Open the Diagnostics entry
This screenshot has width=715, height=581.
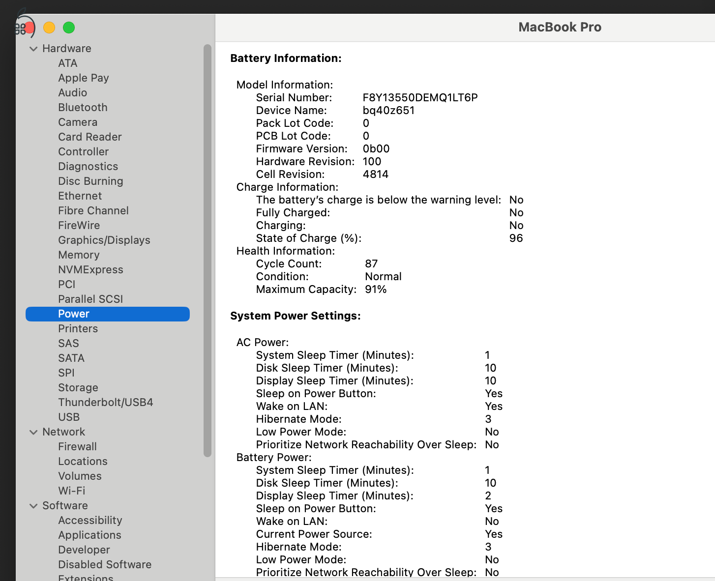88,167
